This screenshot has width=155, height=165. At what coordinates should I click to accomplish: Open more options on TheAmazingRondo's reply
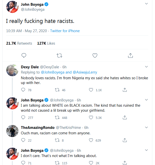[146, 127]
